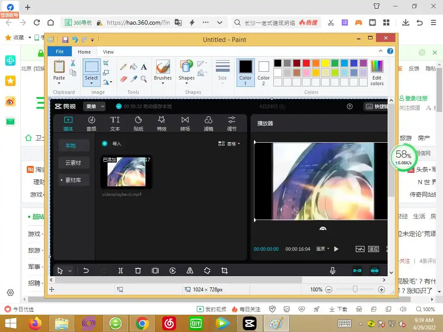This screenshot has width=443, height=332.
Task: Open browser home page icon
Action: pyautogui.click(x=51, y=22)
